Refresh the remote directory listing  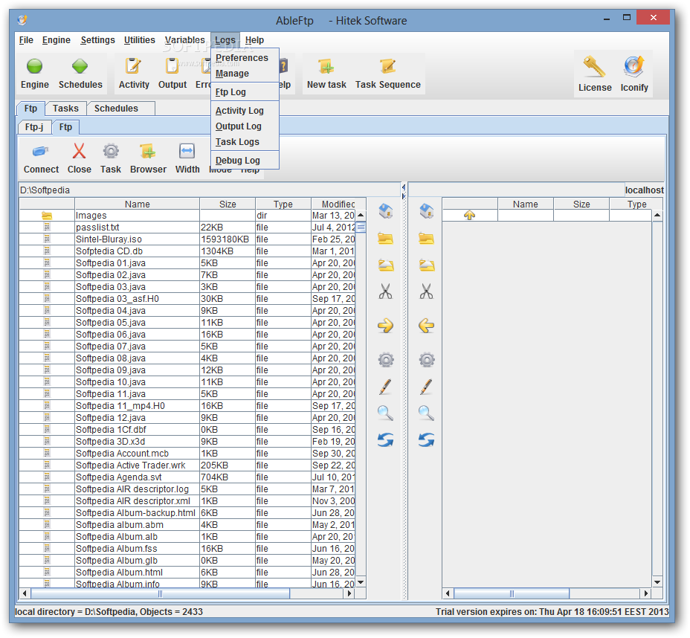click(426, 439)
